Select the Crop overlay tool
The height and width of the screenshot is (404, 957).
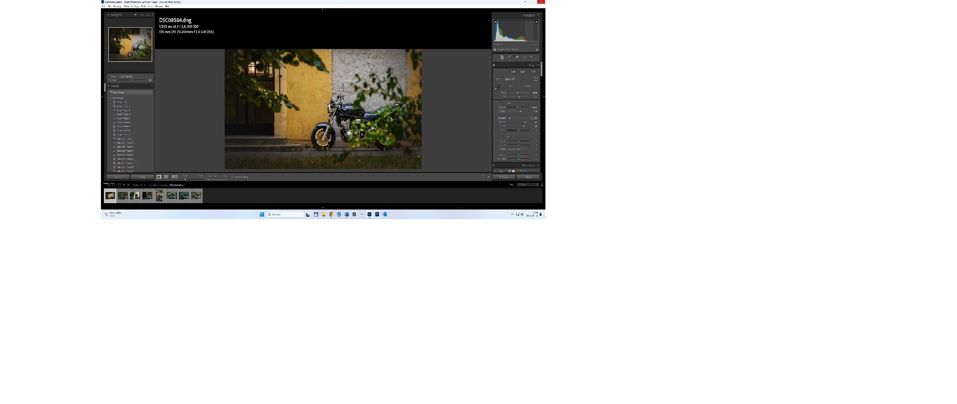(510, 57)
